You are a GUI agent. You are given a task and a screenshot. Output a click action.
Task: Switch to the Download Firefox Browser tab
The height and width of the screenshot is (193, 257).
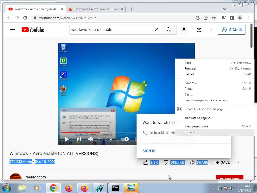96,9
